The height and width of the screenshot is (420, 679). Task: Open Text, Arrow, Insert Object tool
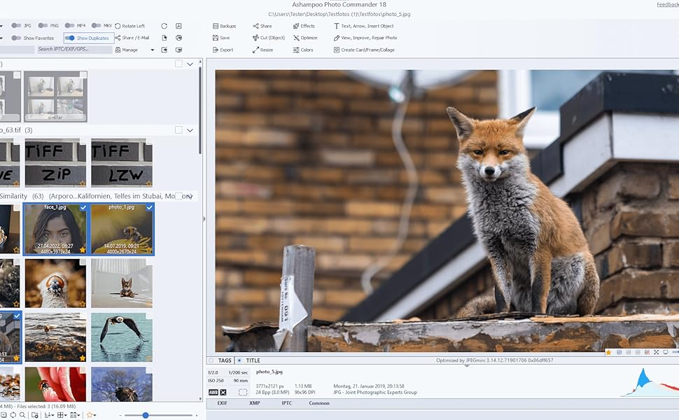[337, 26]
